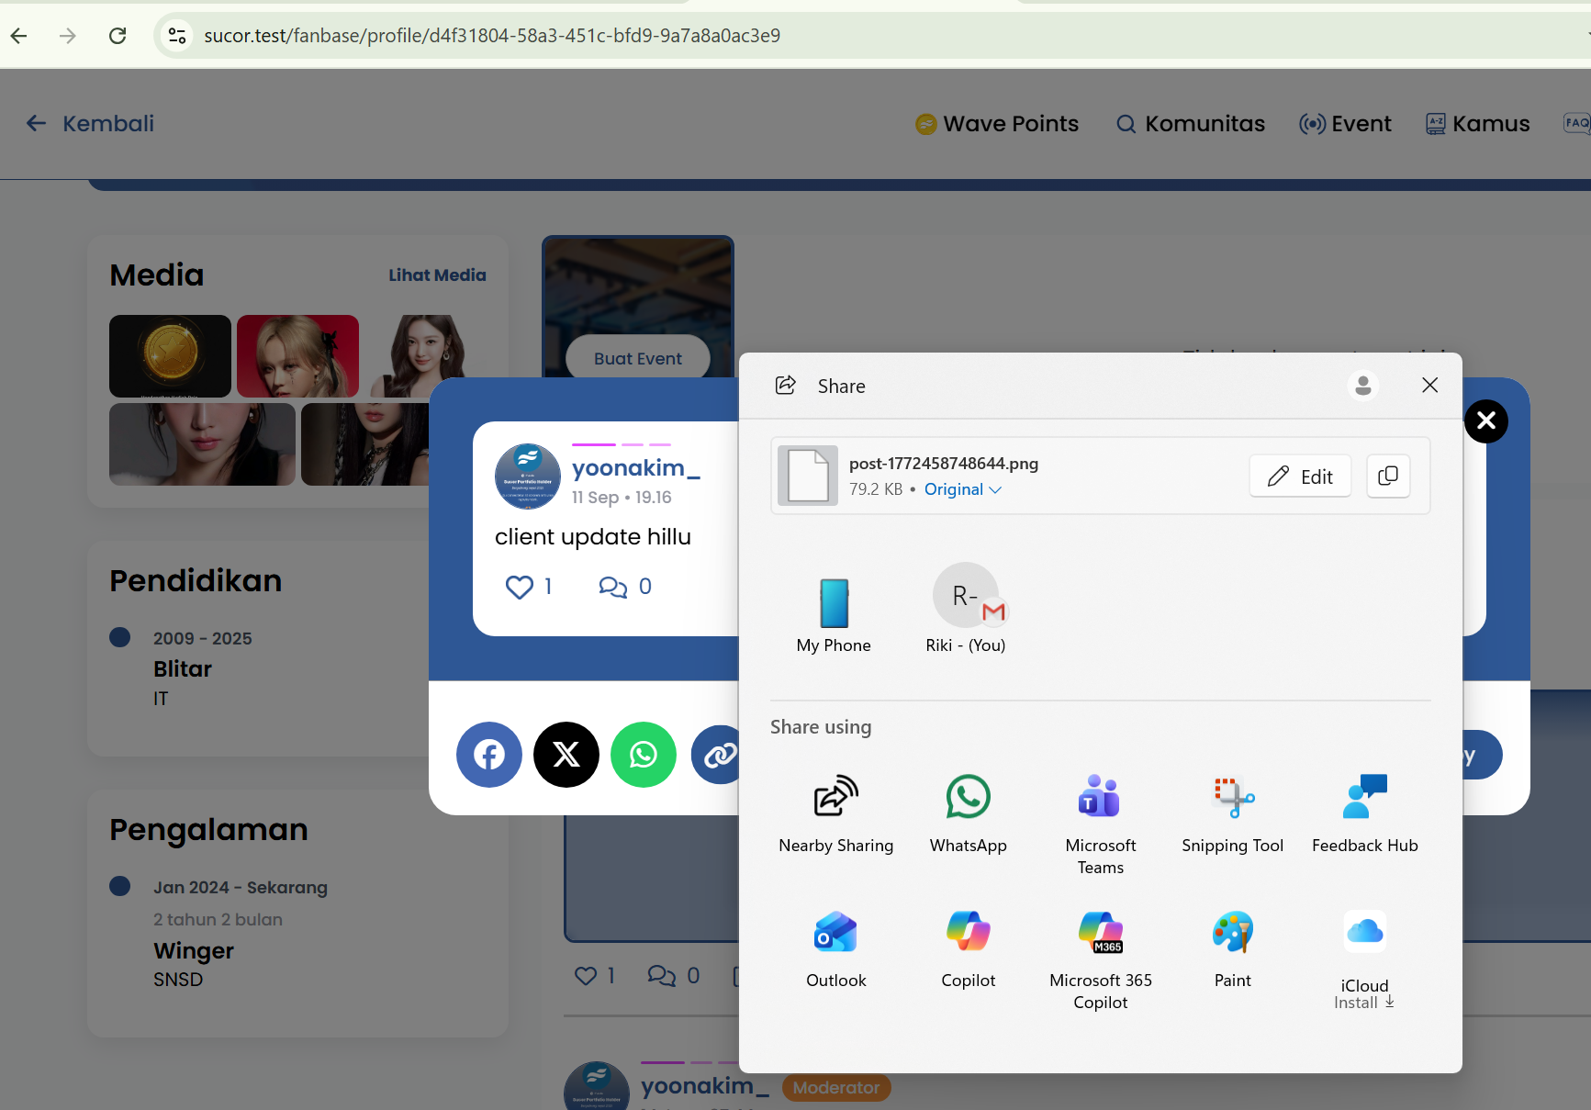Click the '11 Sep • 19.16' timestamp
This screenshot has height=1110, width=1591.
point(622,497)
